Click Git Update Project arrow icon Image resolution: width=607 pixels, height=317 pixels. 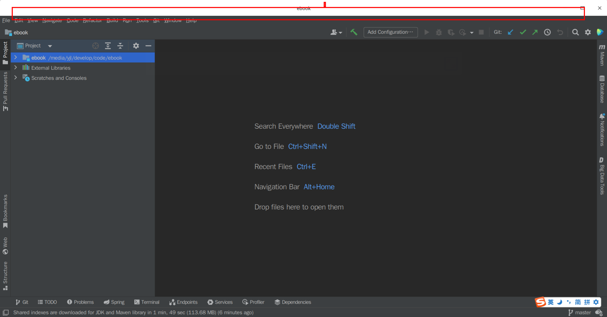coord(510,32)
